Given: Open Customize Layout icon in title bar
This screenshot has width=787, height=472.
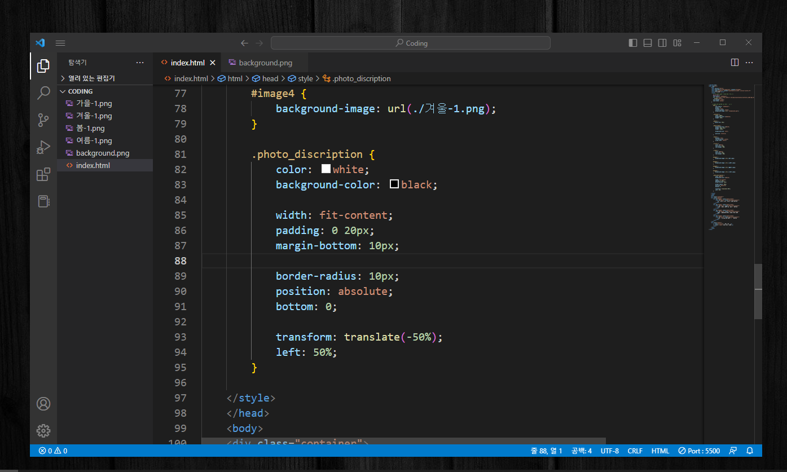Looking at the screenshot, I should coord(678,43).
